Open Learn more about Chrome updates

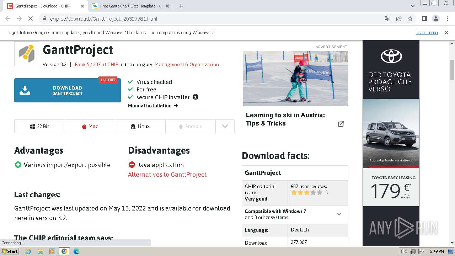click(427, 32)
